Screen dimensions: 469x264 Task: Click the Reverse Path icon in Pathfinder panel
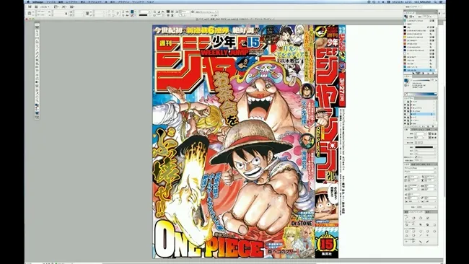point(427,218)
